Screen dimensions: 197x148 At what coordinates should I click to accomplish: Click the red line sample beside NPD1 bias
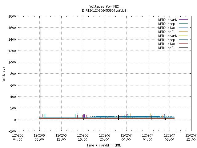point(183,44)
